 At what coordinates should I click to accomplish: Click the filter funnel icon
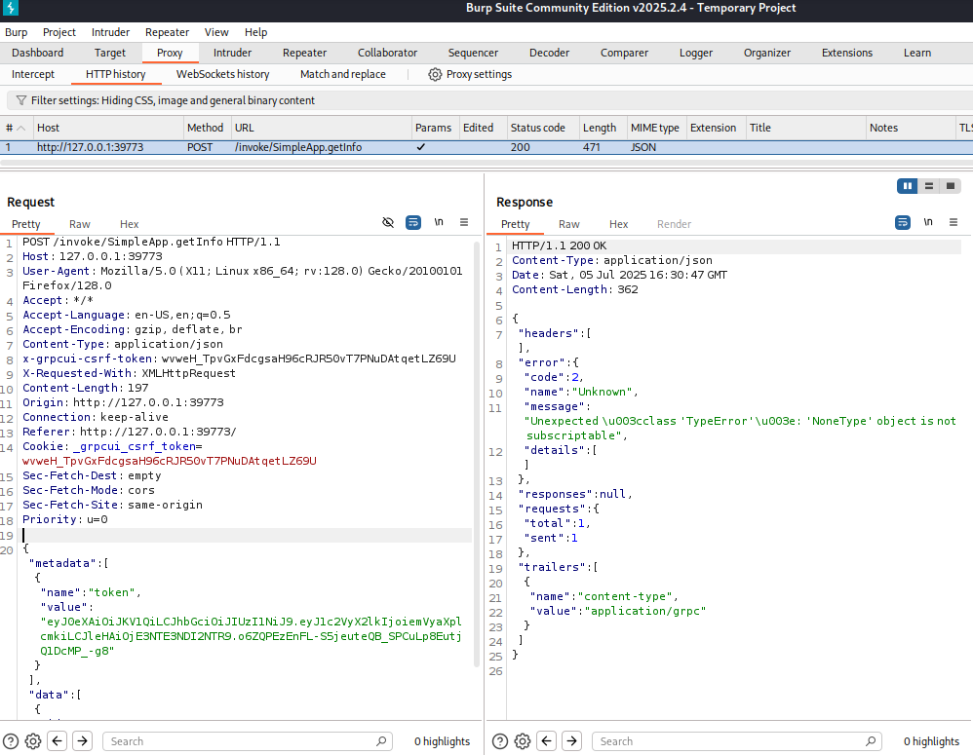[20, 100]
